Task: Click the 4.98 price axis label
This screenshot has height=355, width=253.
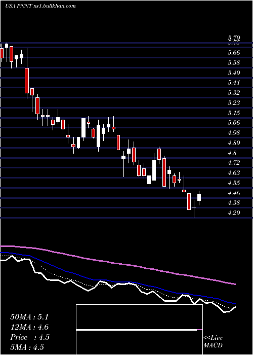Action: [x=234, y=133]
